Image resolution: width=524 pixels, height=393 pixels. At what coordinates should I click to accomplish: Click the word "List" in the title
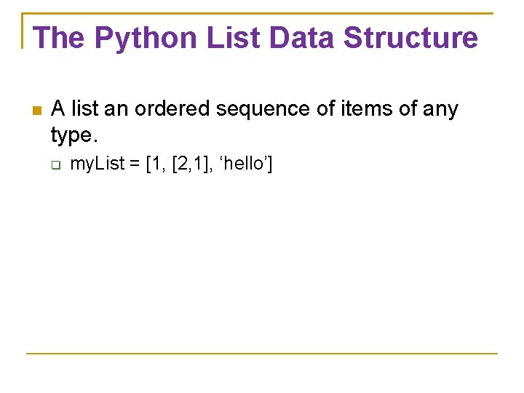pyautogui.click(x=228, y=38)
